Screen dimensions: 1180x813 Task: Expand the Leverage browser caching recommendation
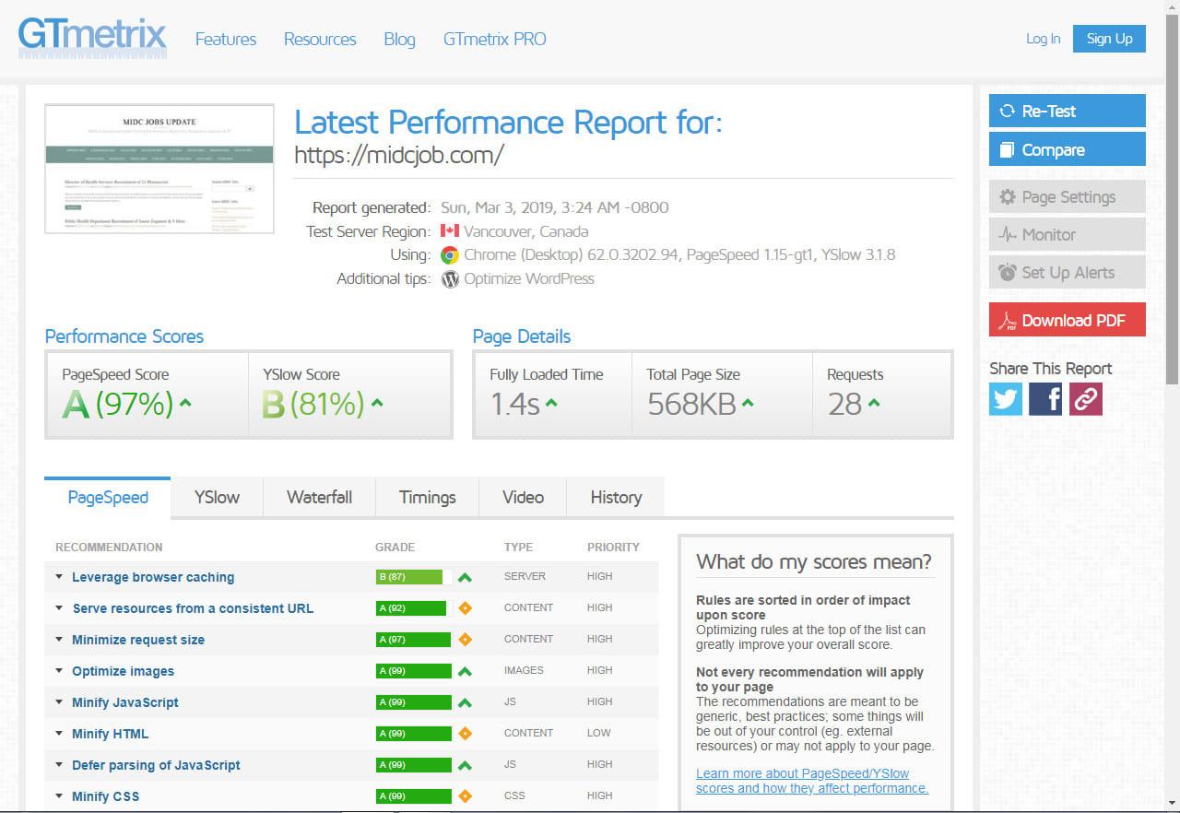pos(153,577)
